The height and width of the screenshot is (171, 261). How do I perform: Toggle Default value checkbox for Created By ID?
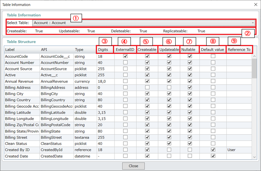pos(213,150)
